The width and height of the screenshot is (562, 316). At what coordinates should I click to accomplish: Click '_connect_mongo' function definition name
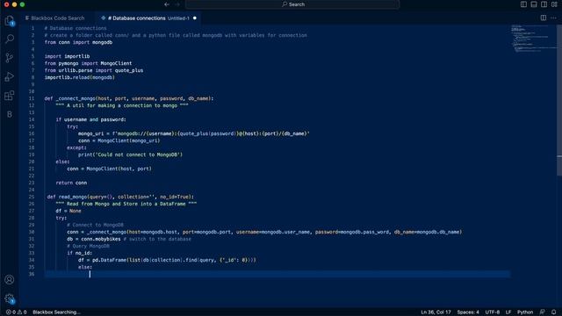point(76,98)
